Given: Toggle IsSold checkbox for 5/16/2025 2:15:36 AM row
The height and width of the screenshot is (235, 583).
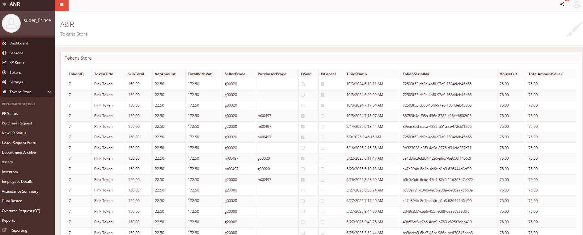Looking at the screenshot, I should (302, 148).
